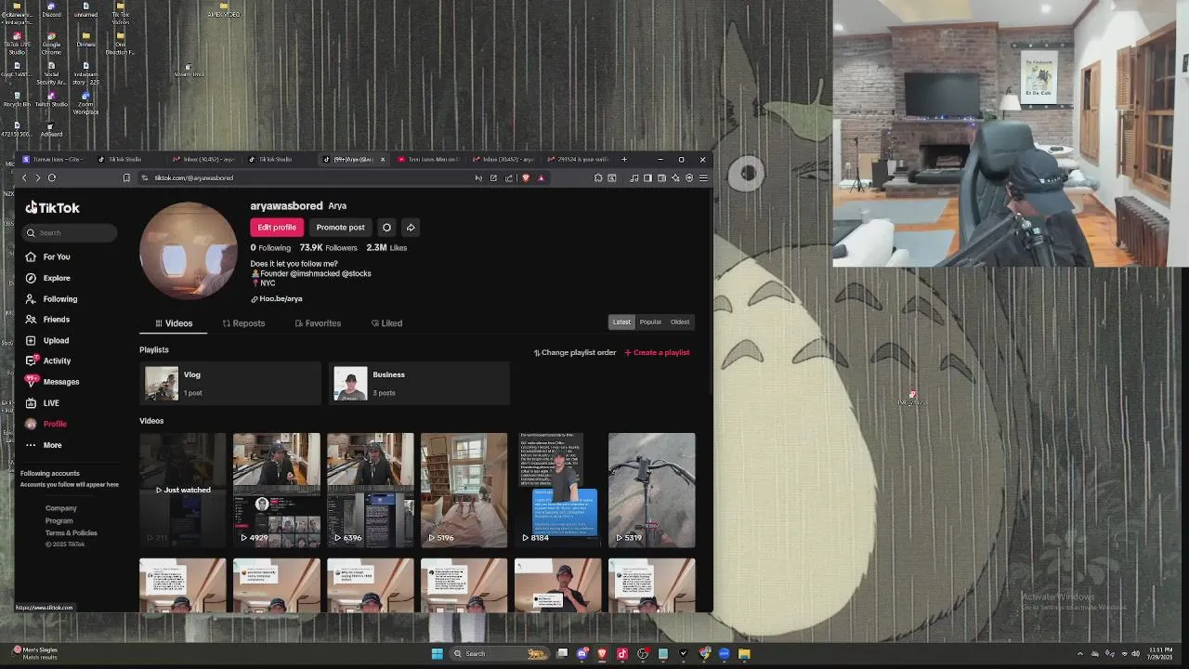This screenshot has height=669, width=1189.
Task: Open TikTok app from the taskbar
Action: point(622,653)
